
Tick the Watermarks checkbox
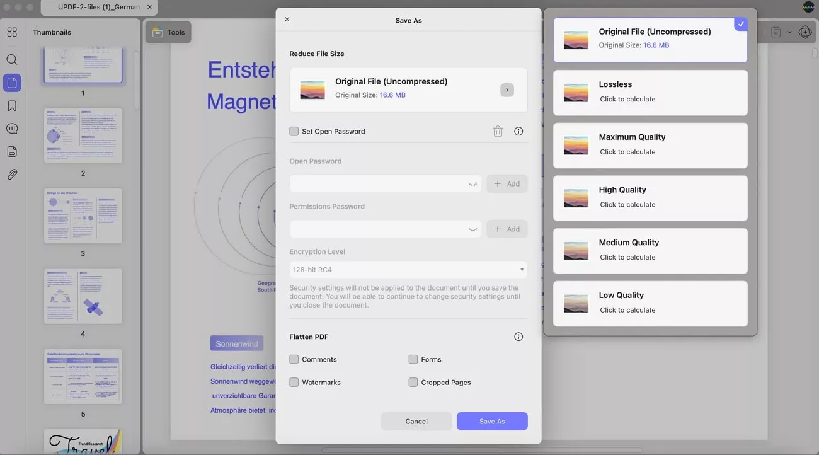tap(294, 383)
